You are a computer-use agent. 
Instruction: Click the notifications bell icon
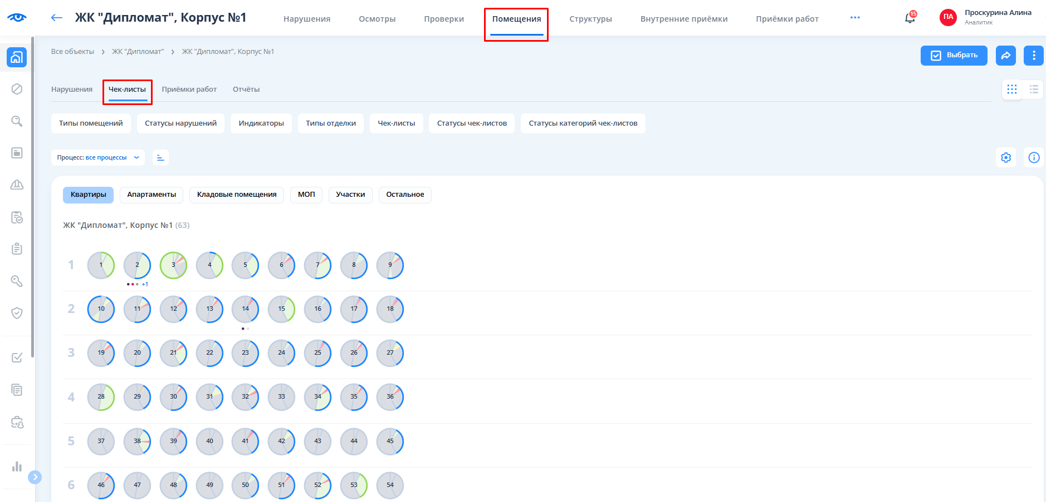[910, 18]
